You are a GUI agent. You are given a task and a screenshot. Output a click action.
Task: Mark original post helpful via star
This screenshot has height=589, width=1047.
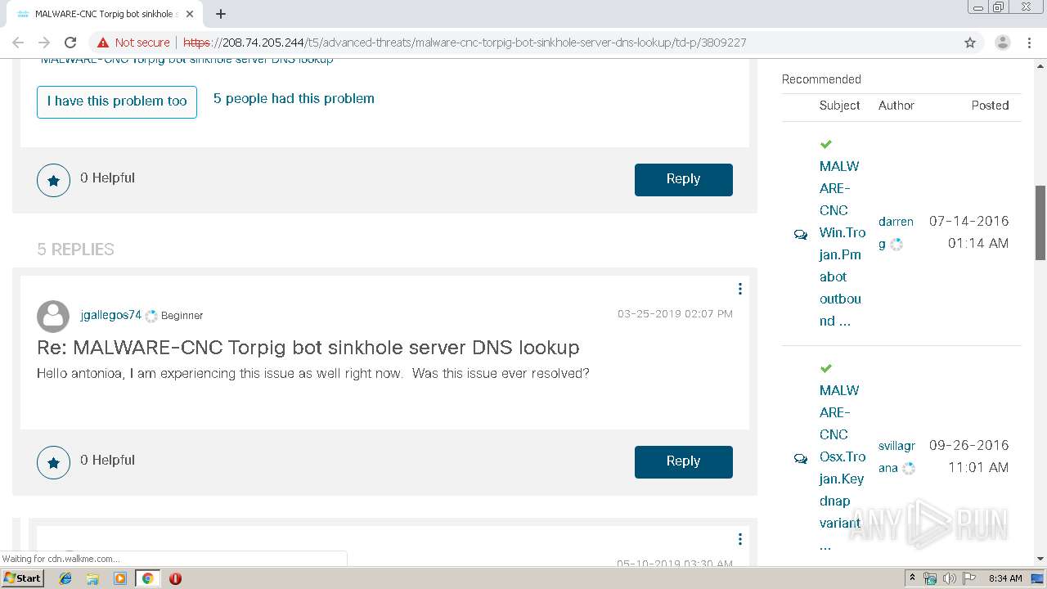pyautogui.click(x=53, y=180)
